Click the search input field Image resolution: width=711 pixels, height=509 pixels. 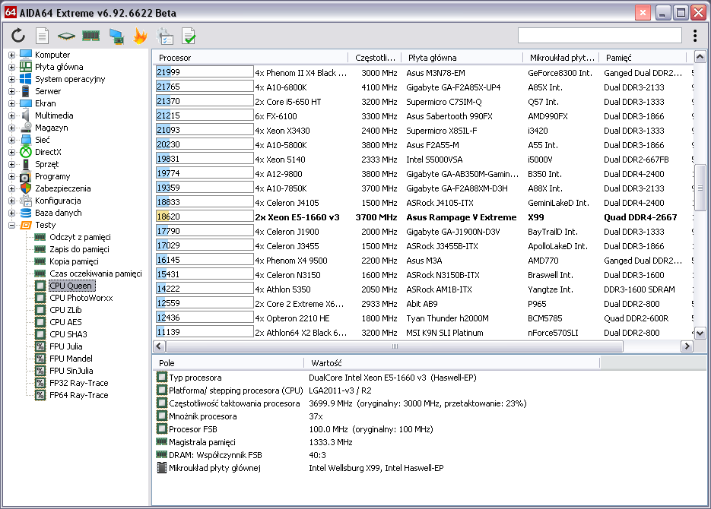point(599,36)
